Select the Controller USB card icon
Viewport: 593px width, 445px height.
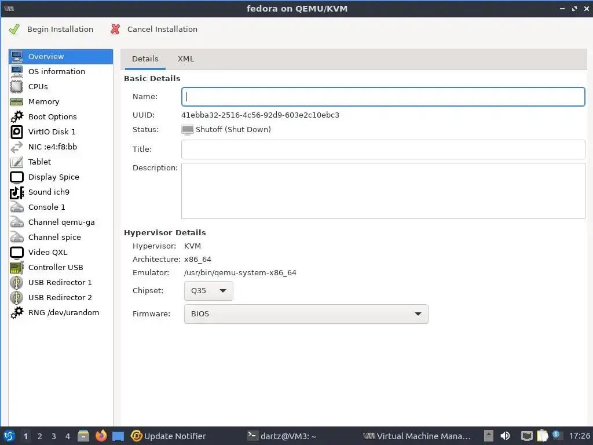click(17, 268)
